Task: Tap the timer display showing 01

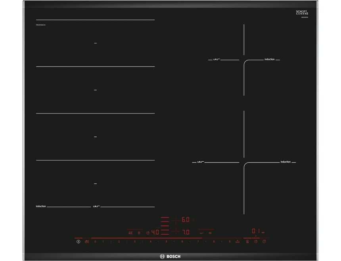Action: point(256,231)
